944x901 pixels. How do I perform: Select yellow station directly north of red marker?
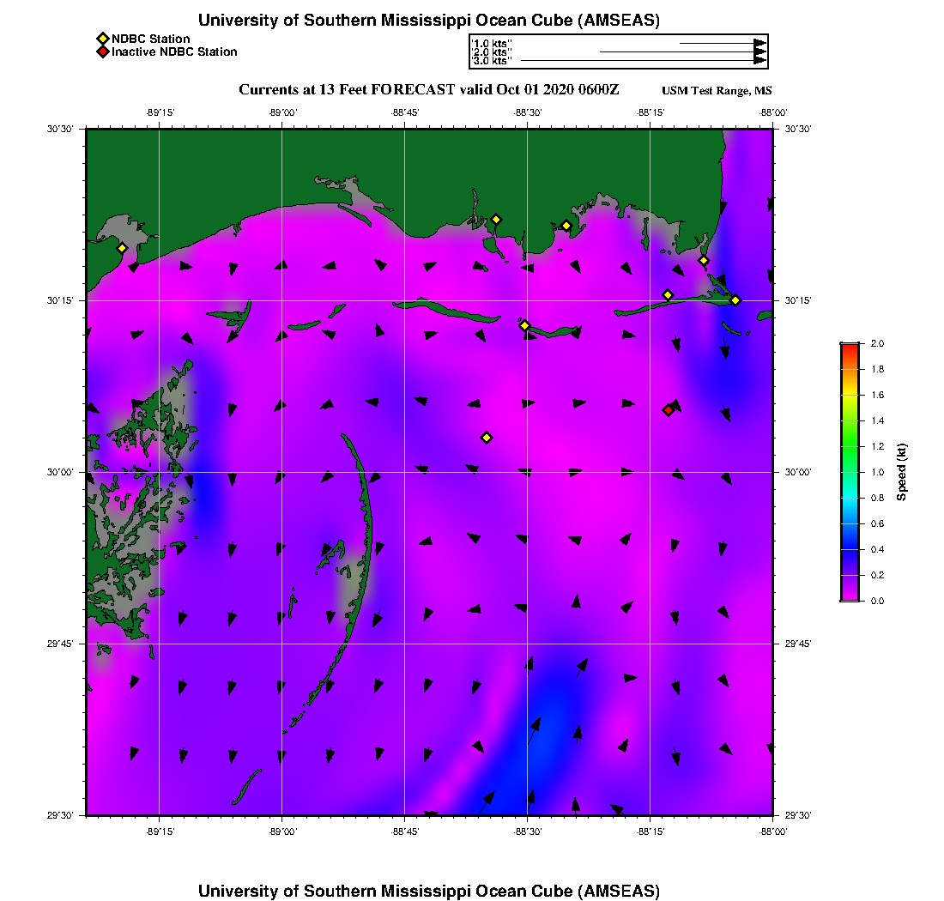point(668,295)
